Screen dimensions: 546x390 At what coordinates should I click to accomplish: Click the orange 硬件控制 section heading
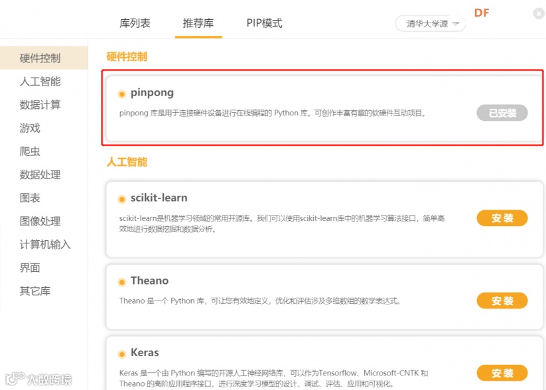(127, 56)
